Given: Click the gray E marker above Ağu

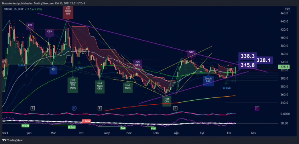Looking at the screenshot, I should [175, 109].
